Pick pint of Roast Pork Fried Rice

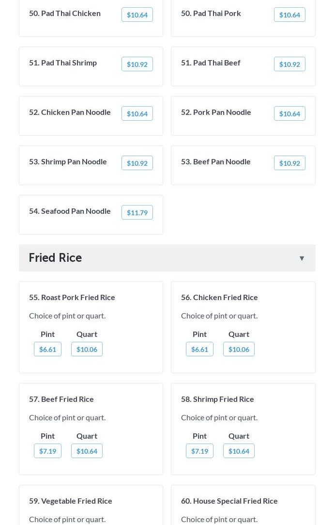[x=47, y=350]
